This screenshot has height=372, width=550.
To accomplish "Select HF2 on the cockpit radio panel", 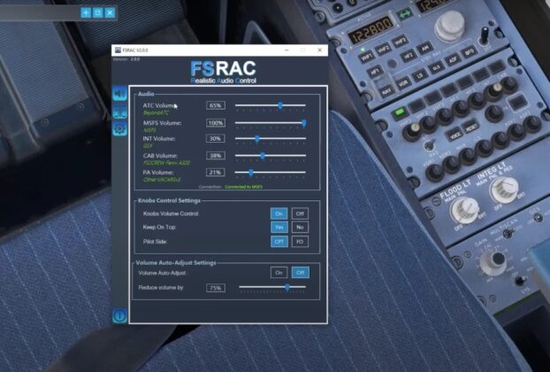I will point(408,56).
